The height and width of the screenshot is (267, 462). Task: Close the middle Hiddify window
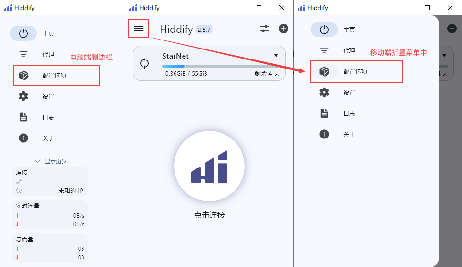(x=282, y=8)
